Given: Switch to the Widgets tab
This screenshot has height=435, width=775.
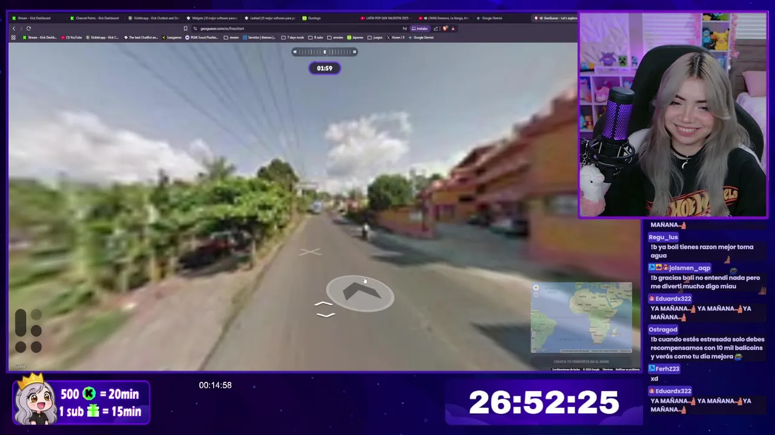Looking at the screenshot, I should click(x=212, y=18).
